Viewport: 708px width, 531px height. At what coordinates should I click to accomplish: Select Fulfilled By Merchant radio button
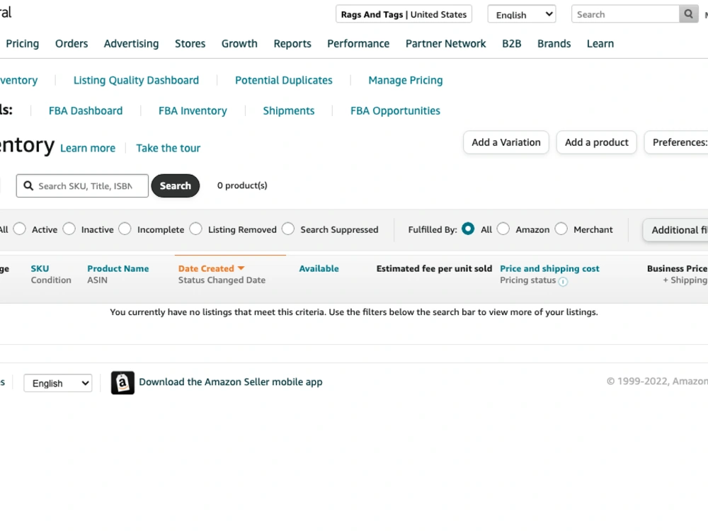561,229
